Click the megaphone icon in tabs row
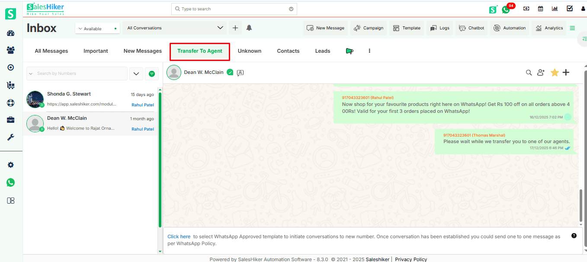 click(350, 51)
